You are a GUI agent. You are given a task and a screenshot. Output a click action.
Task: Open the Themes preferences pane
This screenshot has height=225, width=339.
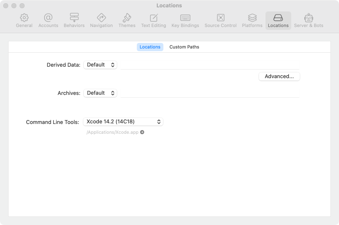click(x=127, y=20)
